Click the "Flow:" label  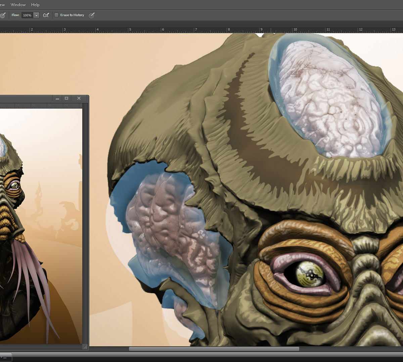pos(15,15)
